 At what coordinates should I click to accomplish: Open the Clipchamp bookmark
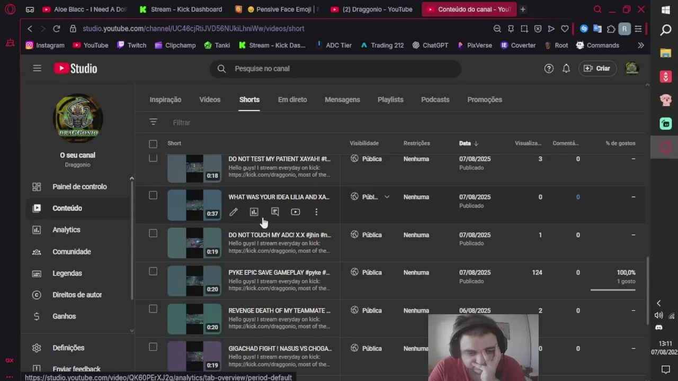pyautogui.click(x=175, y=46)
